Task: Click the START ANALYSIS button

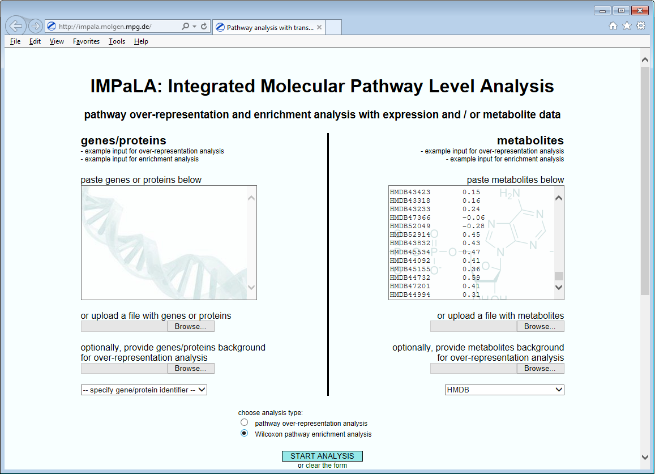Action: pos(322,456)
